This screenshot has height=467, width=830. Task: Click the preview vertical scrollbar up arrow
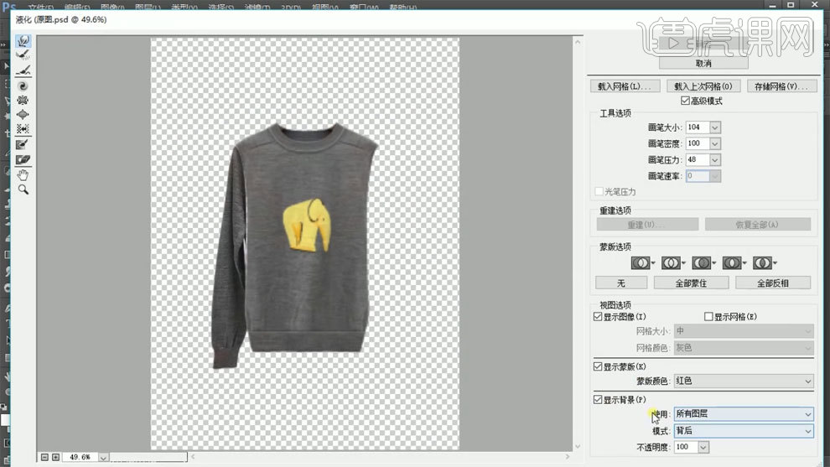(578, 42)
